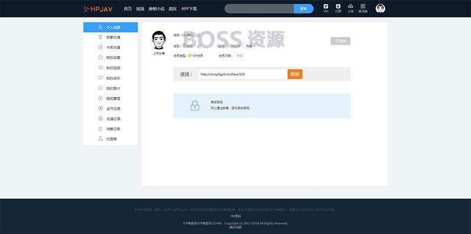The width and height of the screenshot is (471, 234).
Task: Click the YM源码 link in footer
Action: coord(235,216)
